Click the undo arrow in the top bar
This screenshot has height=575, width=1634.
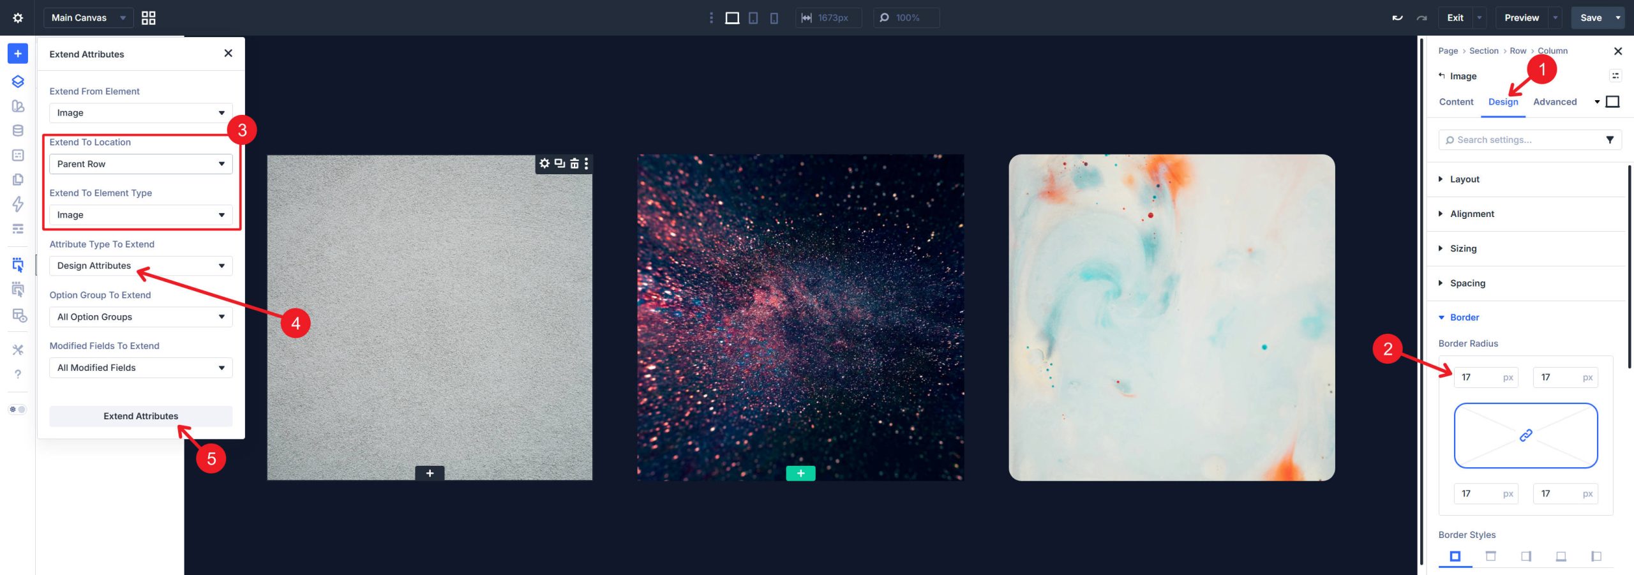point(1397,17)
